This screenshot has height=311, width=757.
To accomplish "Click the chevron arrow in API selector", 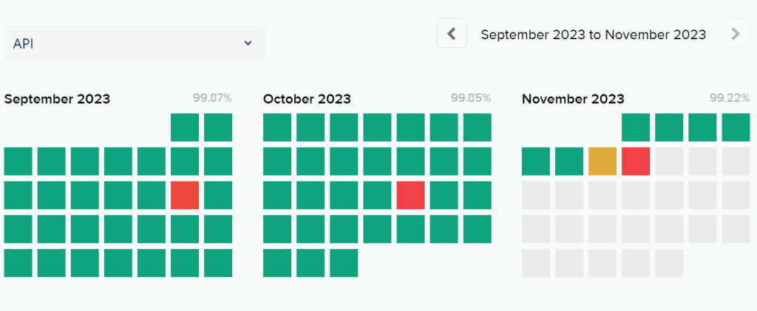I will (248, 44).
